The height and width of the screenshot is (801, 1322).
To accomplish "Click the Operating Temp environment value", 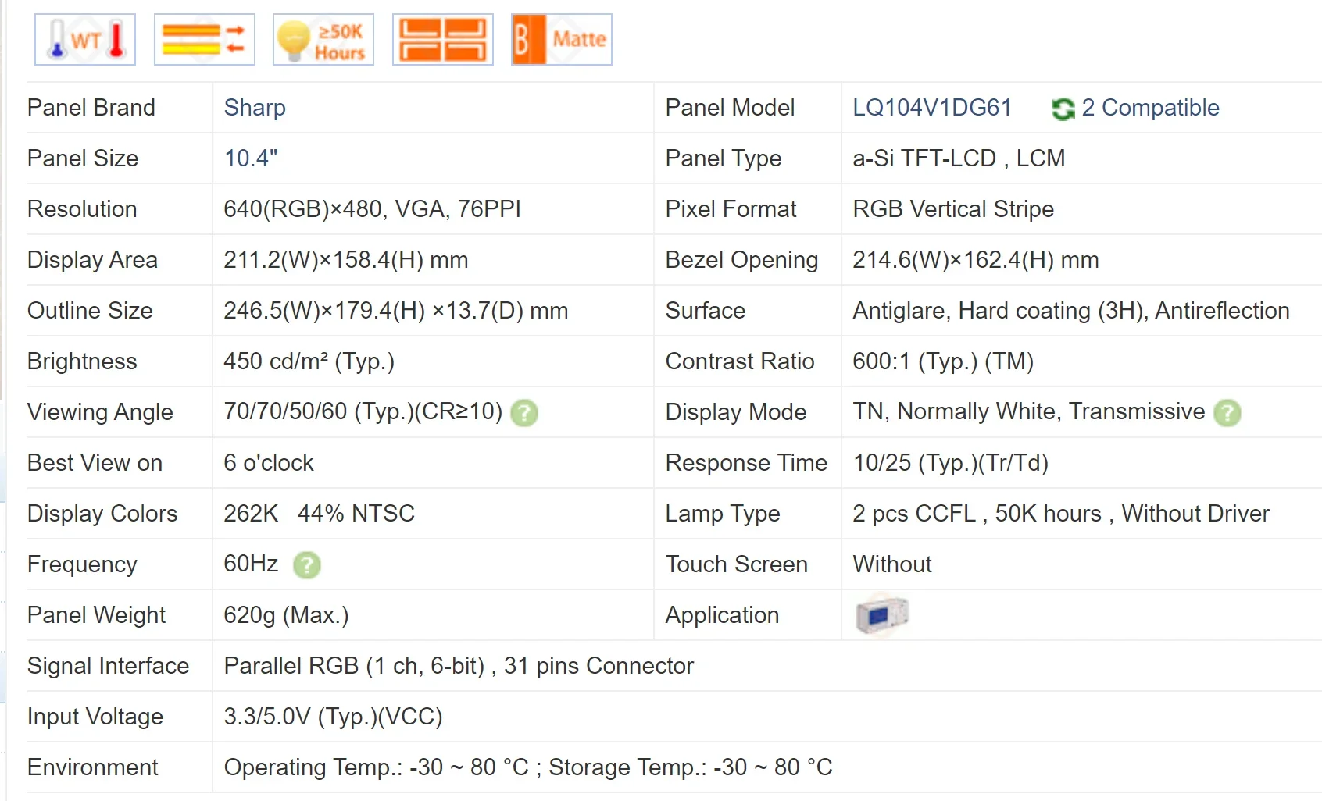I will [527, 767].
